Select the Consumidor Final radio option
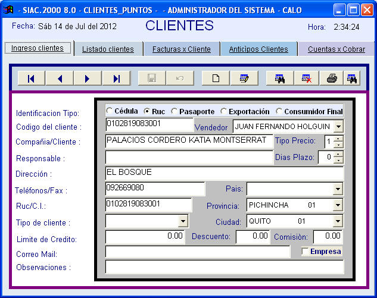The image size is (377, 298). (279, 111)
